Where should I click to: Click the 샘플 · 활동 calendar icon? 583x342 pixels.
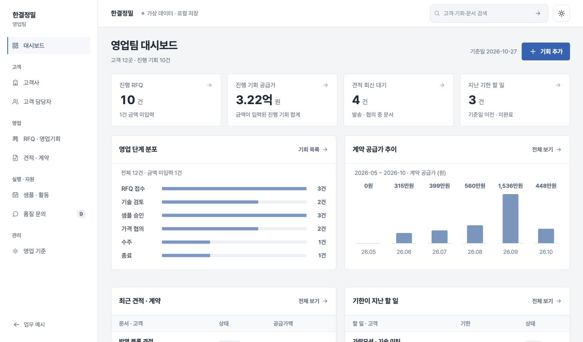15,195
